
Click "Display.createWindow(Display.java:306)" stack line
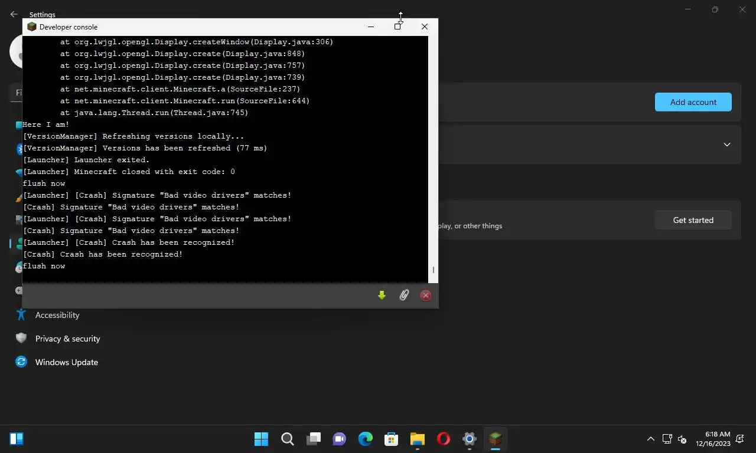click(197, 42)
